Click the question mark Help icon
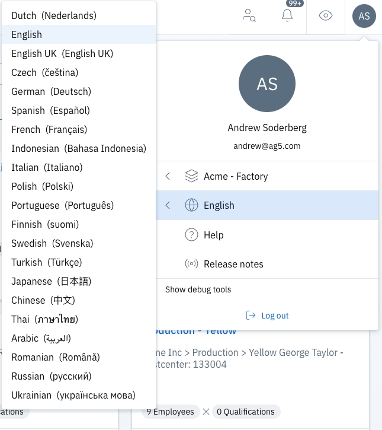This screenshot has width=382, height=430. point(191,235)
